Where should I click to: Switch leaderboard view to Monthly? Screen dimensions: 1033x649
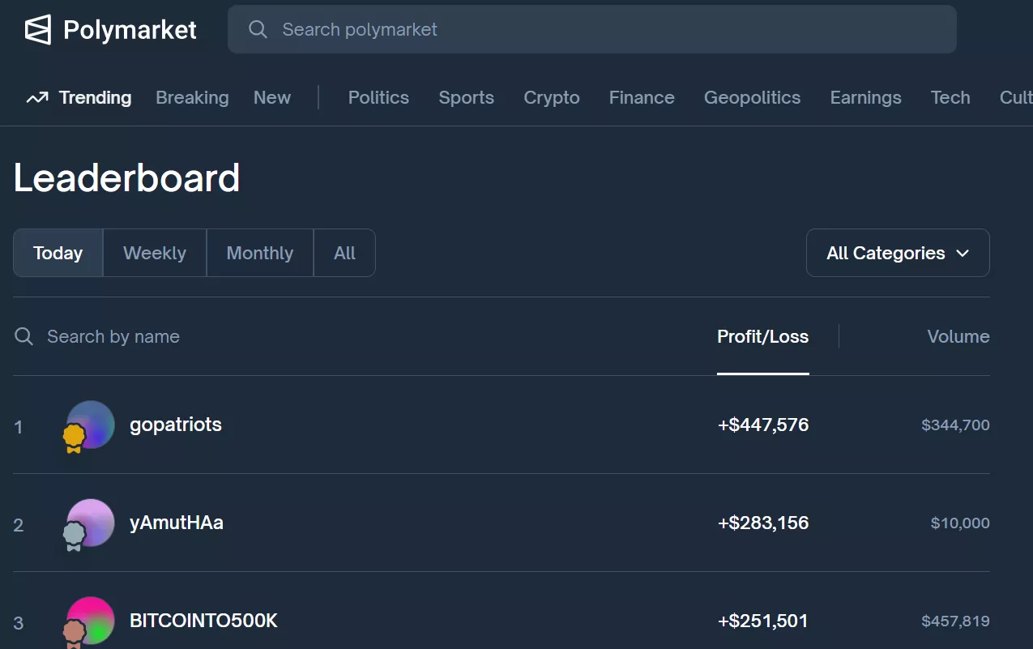coord(259,252)
